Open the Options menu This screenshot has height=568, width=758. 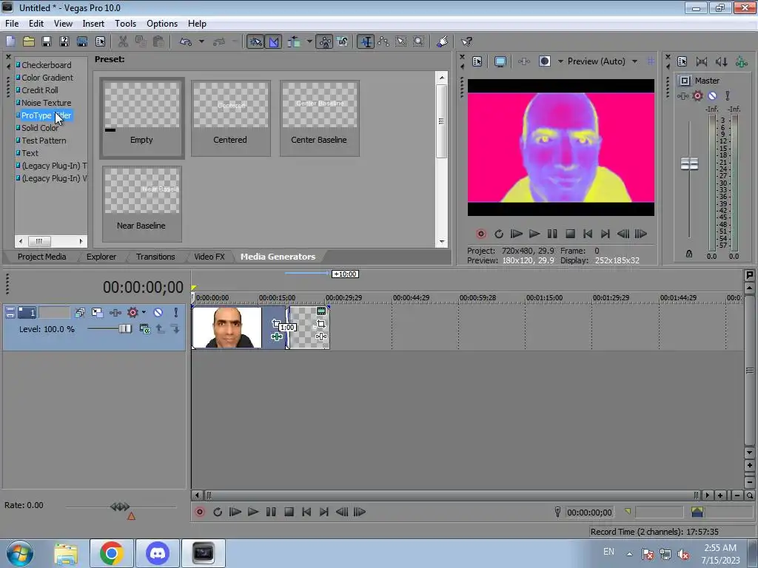click(162, 24)
